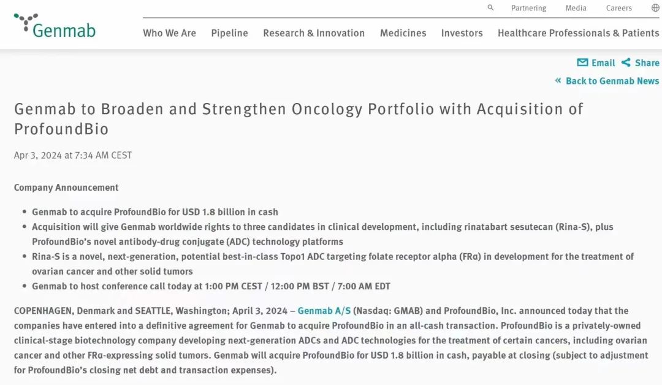This screenshot has width=662, height=385.
Task: Expand the Research & Innovation menu
Action: [x=314, y=33]
